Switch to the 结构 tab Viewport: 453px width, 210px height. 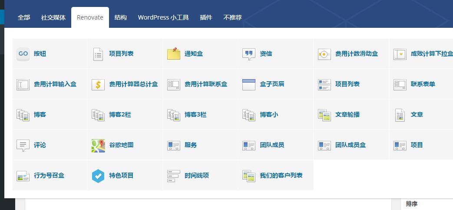(x=120, y=17)
